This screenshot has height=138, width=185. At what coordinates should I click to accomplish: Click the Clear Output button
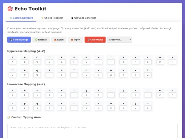pos(95,40)
